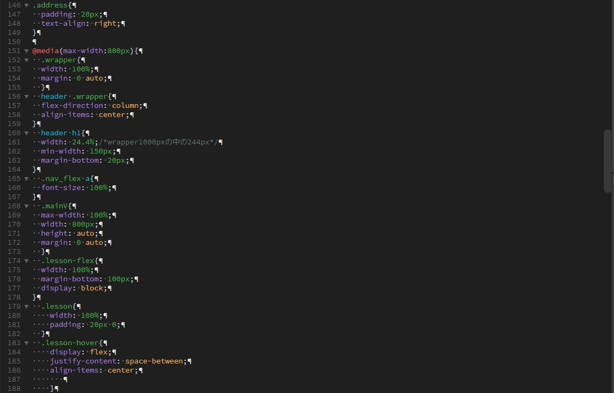This screenshot has height=393, width=614.
Task: Collapse the @media block at line 151
Action: click(x=26, y=51)
